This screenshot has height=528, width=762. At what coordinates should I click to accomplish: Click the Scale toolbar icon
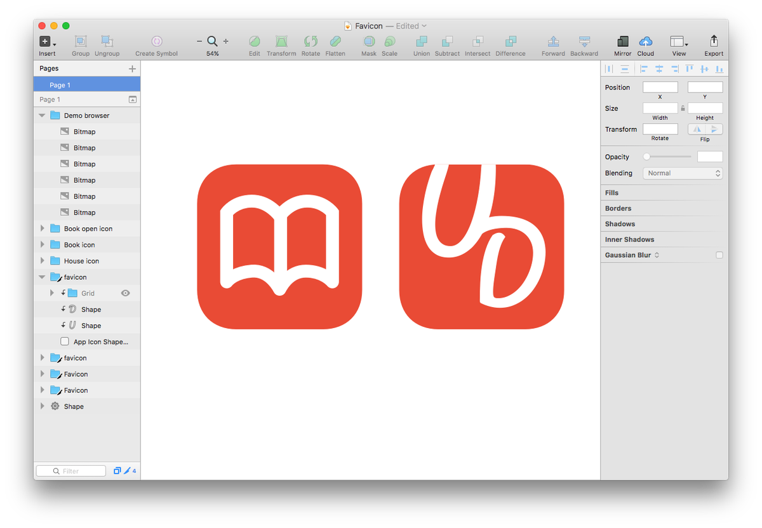(389, 41)
